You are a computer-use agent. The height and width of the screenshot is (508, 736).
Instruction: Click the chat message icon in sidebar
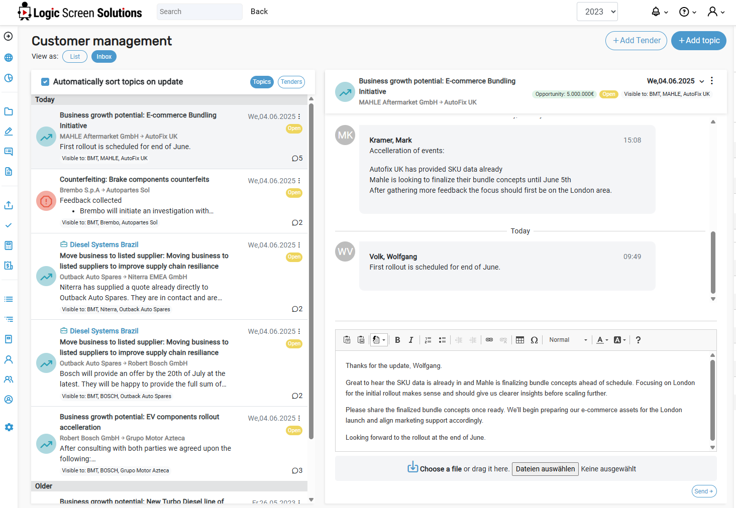click(x=9, y=152)
